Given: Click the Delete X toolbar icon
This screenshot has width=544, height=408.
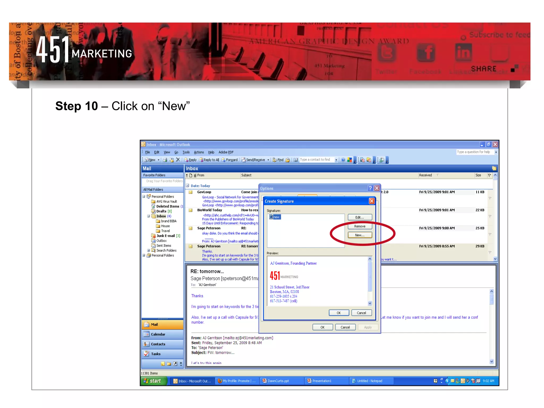Looking at the screenshot, I should click(x=178, y=160).
